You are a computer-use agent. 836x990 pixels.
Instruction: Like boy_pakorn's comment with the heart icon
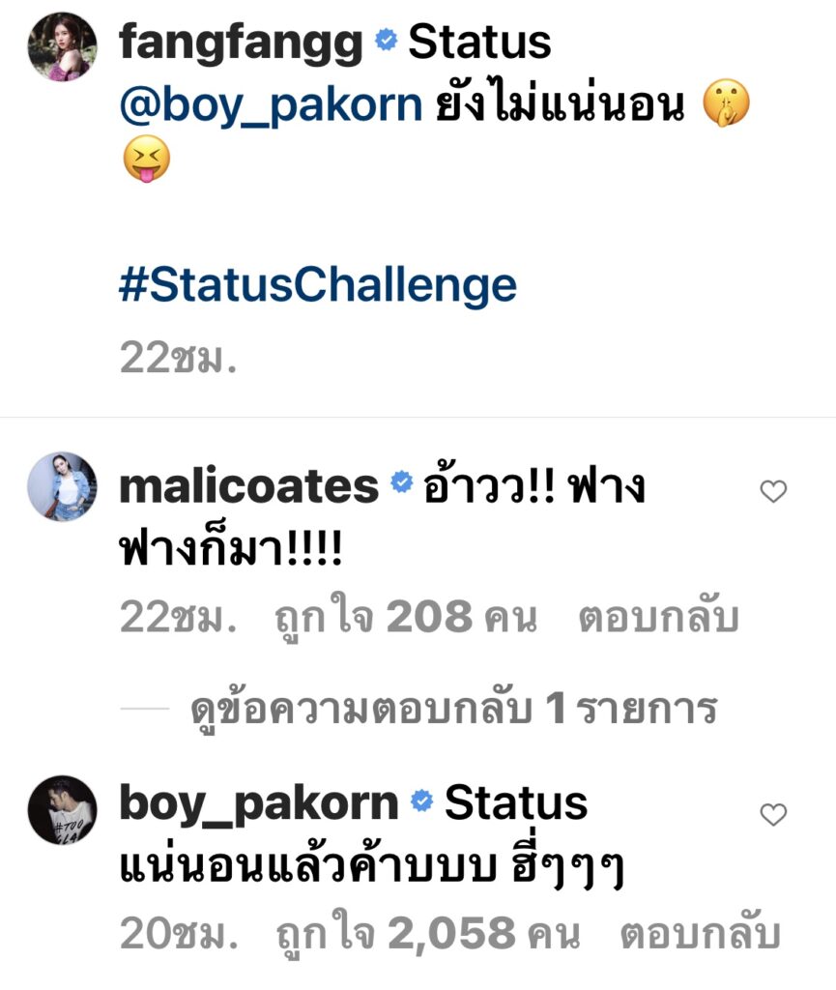tap(773, 814)
